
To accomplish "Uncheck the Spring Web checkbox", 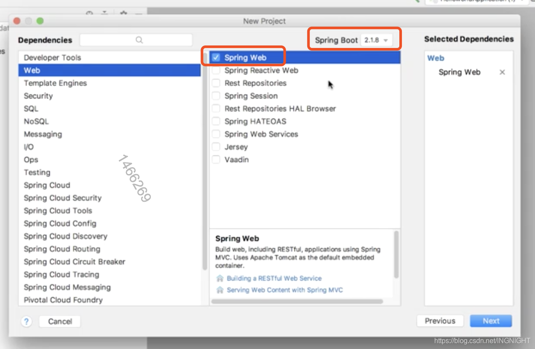I will tap(216, 57).
